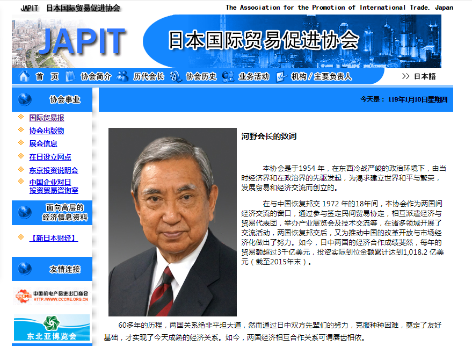Click the top-left JAPIT 日本国际贸易促进协会 text
Viewport: 472px width, 346px height.
tap(70, 8)
